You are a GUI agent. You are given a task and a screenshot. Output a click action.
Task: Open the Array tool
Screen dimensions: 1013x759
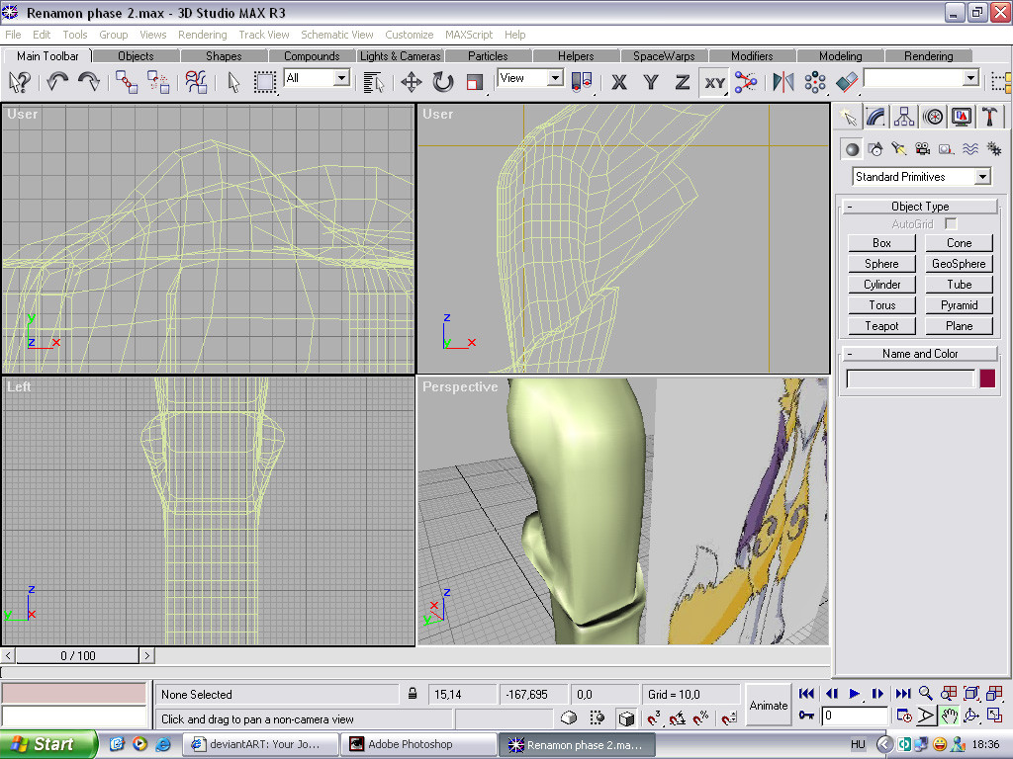tap(815, 82)
